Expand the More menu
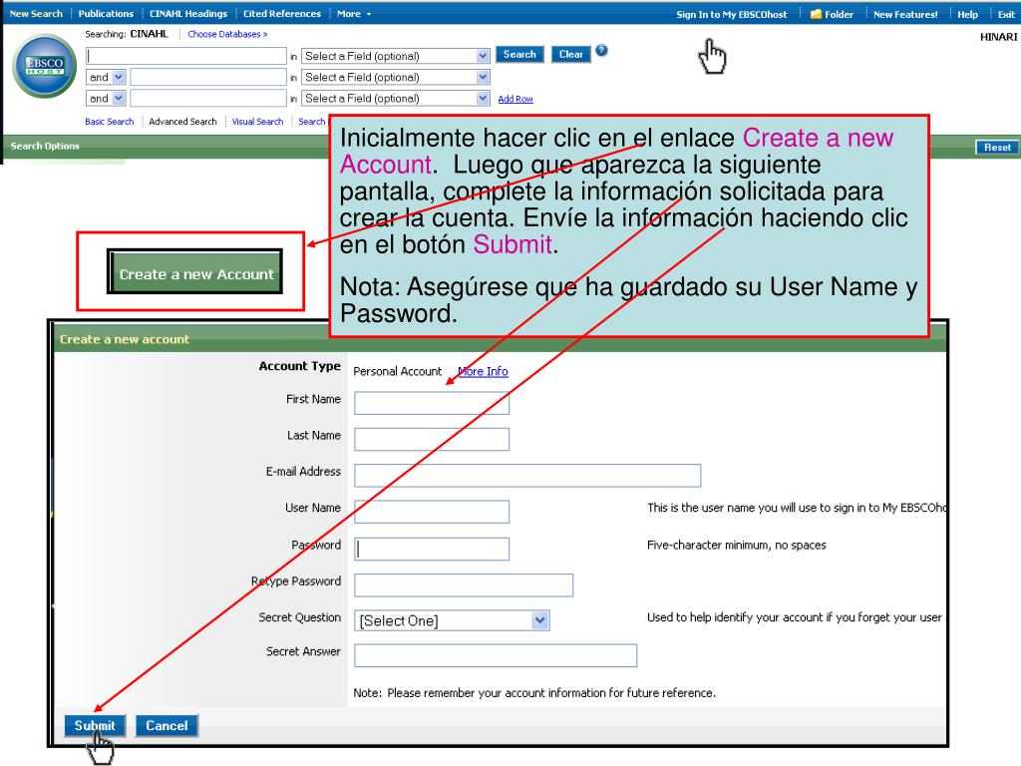The height and width of the screenshot is (766, 1021). pyautogui.click(x=354, y=14)
